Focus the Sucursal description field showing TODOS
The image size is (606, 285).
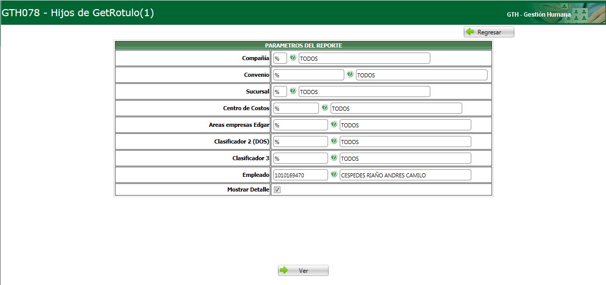click(365, 91)
